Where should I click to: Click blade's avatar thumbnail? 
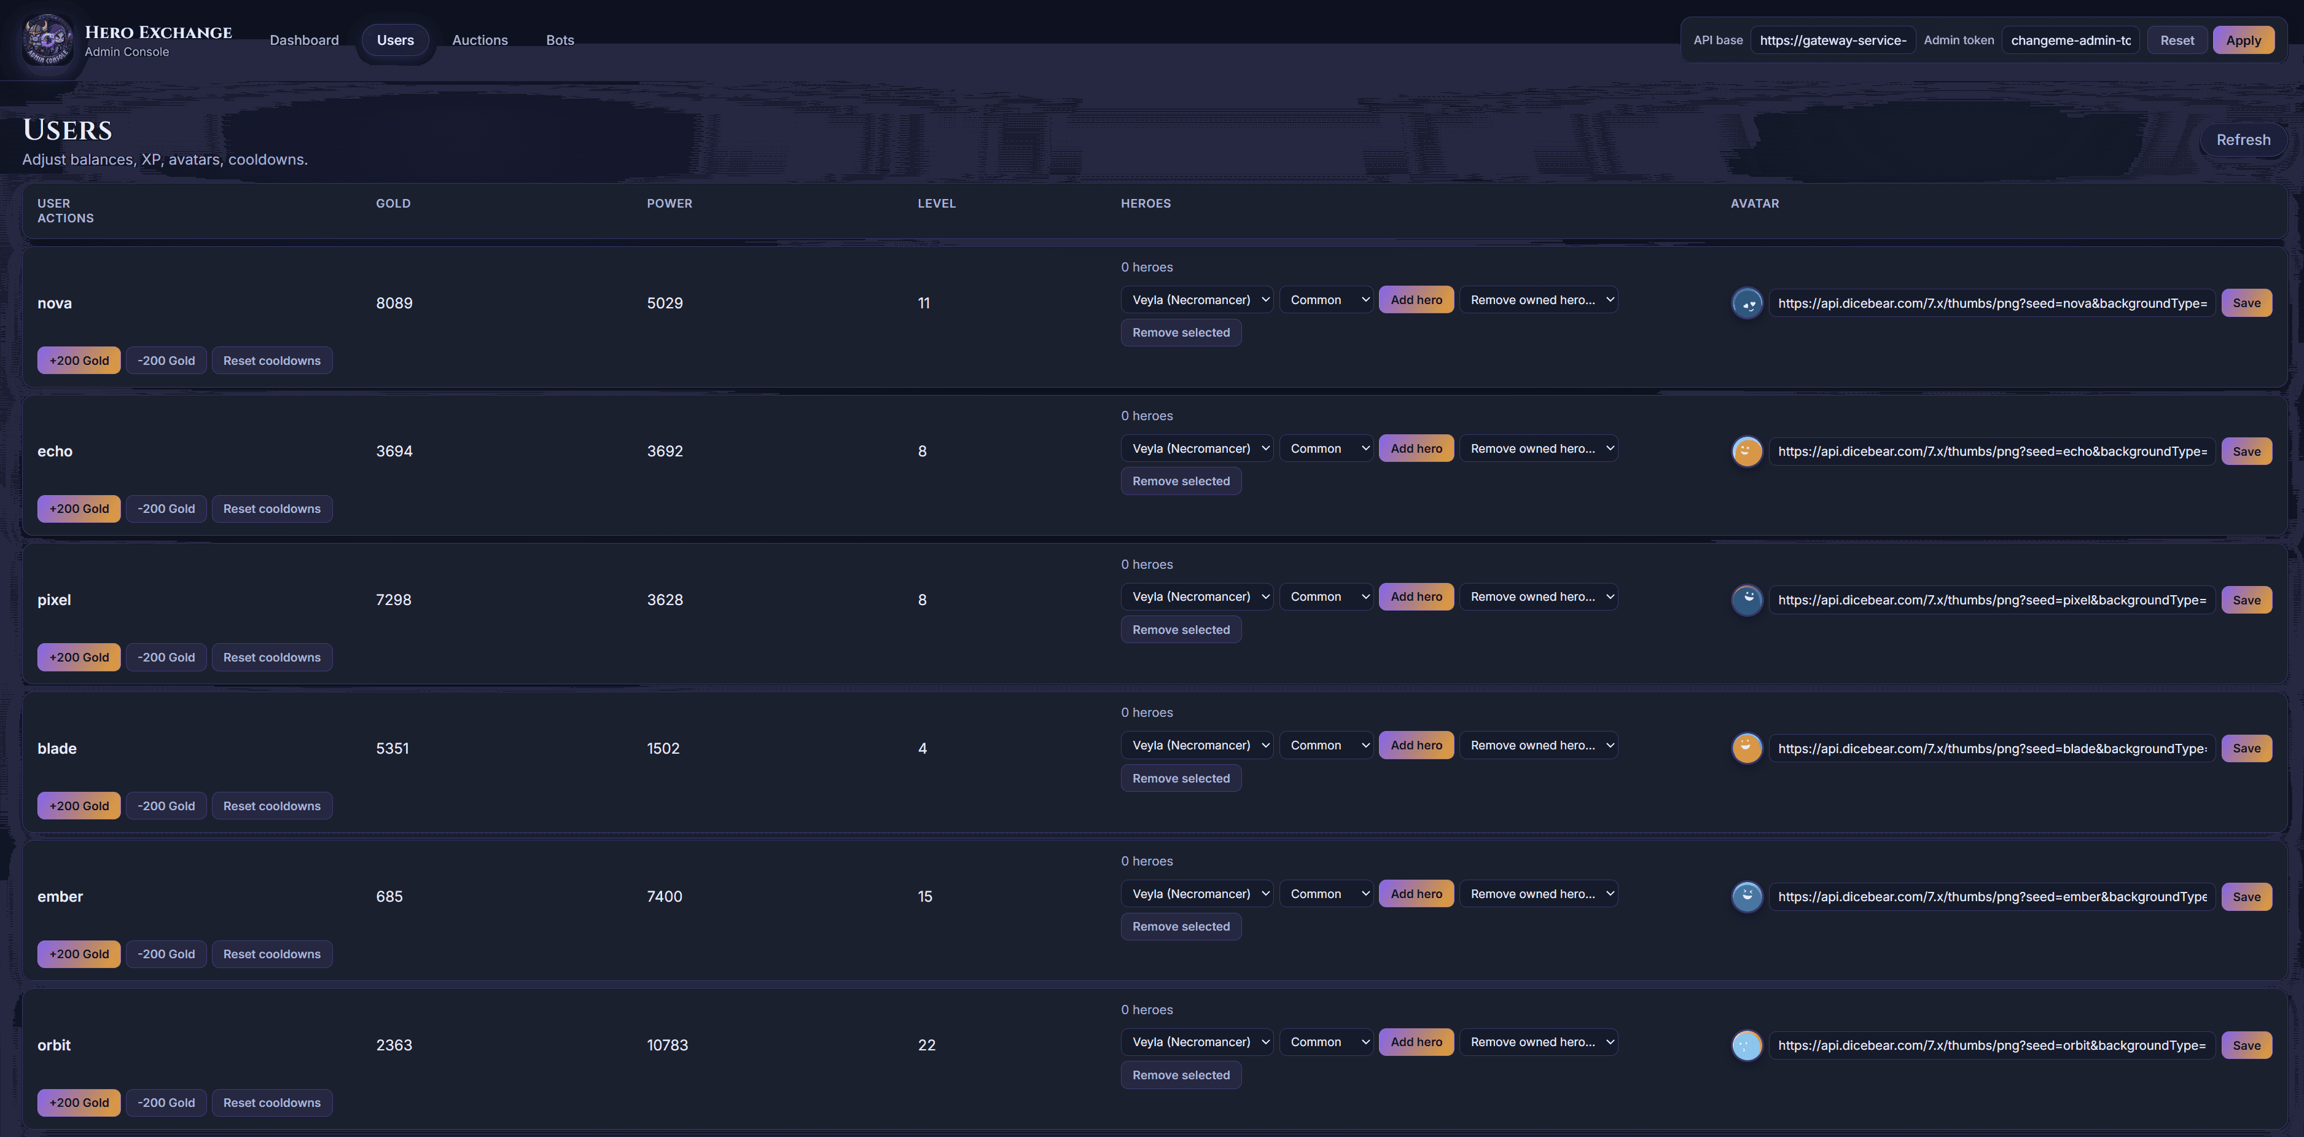click(x=1747, y=748)
